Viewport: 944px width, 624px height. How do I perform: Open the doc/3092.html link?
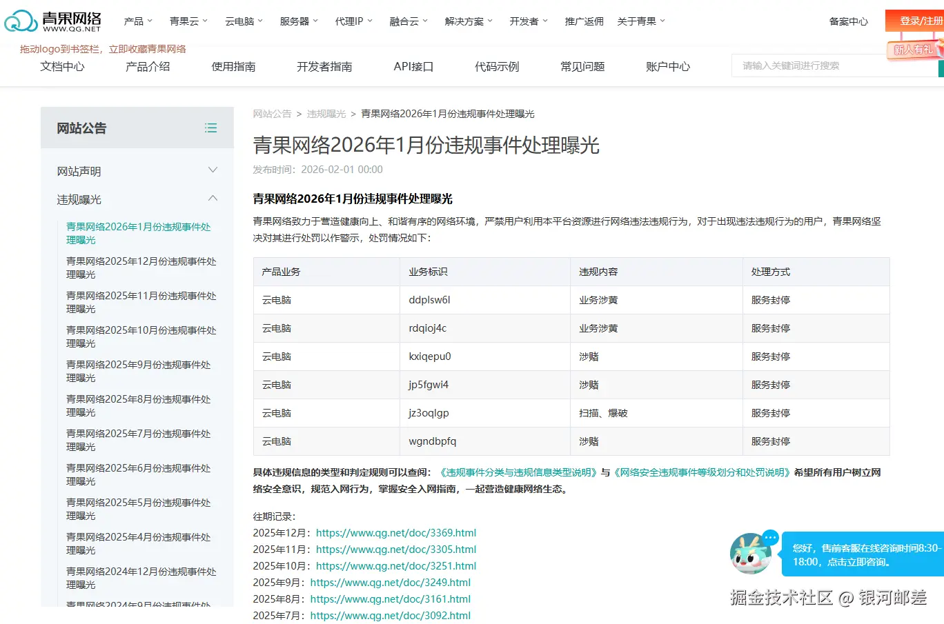tap(391, 616)
